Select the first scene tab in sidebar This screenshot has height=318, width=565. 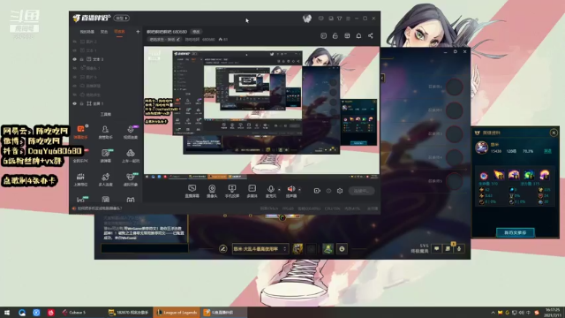pyautogui.click(x=87, y=32)
